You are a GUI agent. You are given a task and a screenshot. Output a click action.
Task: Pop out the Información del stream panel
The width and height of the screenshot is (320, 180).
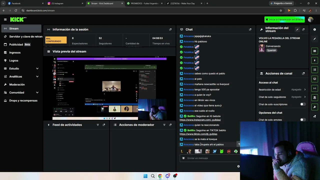point(303,29)
